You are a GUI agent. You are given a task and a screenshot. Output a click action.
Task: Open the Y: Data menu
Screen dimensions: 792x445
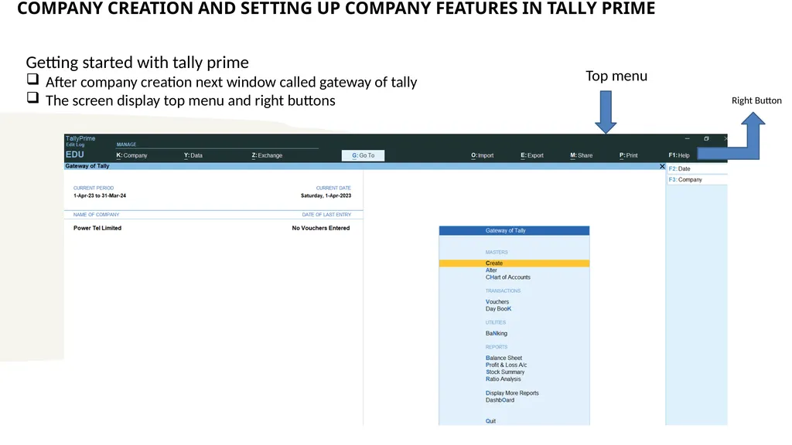pos(193,155)
